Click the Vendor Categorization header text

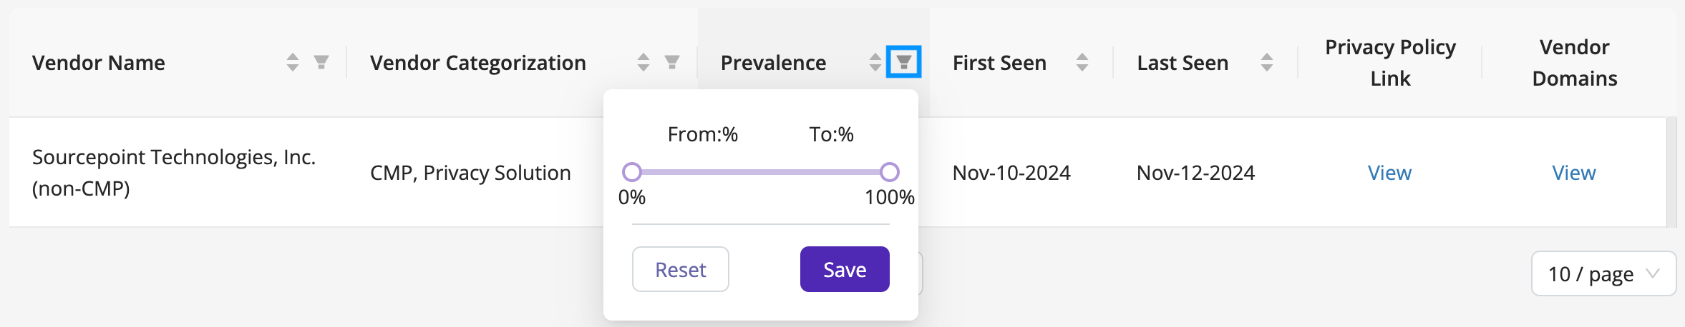pyautogui.click(x=478, y=63)
